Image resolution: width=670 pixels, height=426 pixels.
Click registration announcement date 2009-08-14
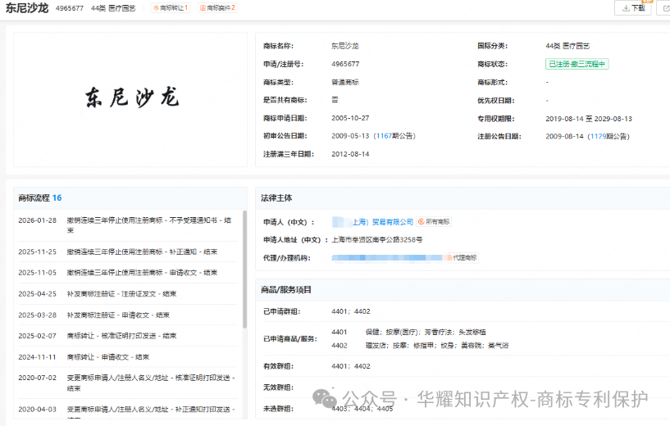(564, 136)
